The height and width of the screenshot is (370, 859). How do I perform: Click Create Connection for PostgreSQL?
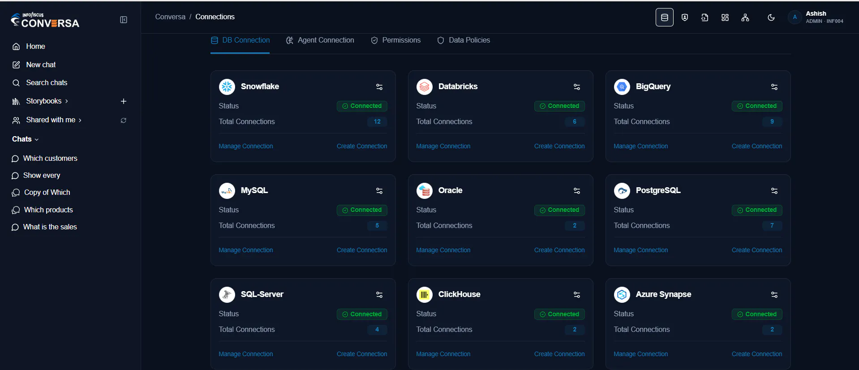point(757,250)
